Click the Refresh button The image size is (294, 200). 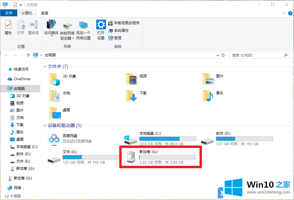point(223,55)
